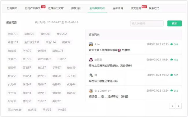Pick the 学生43 tag

(12, 93)
